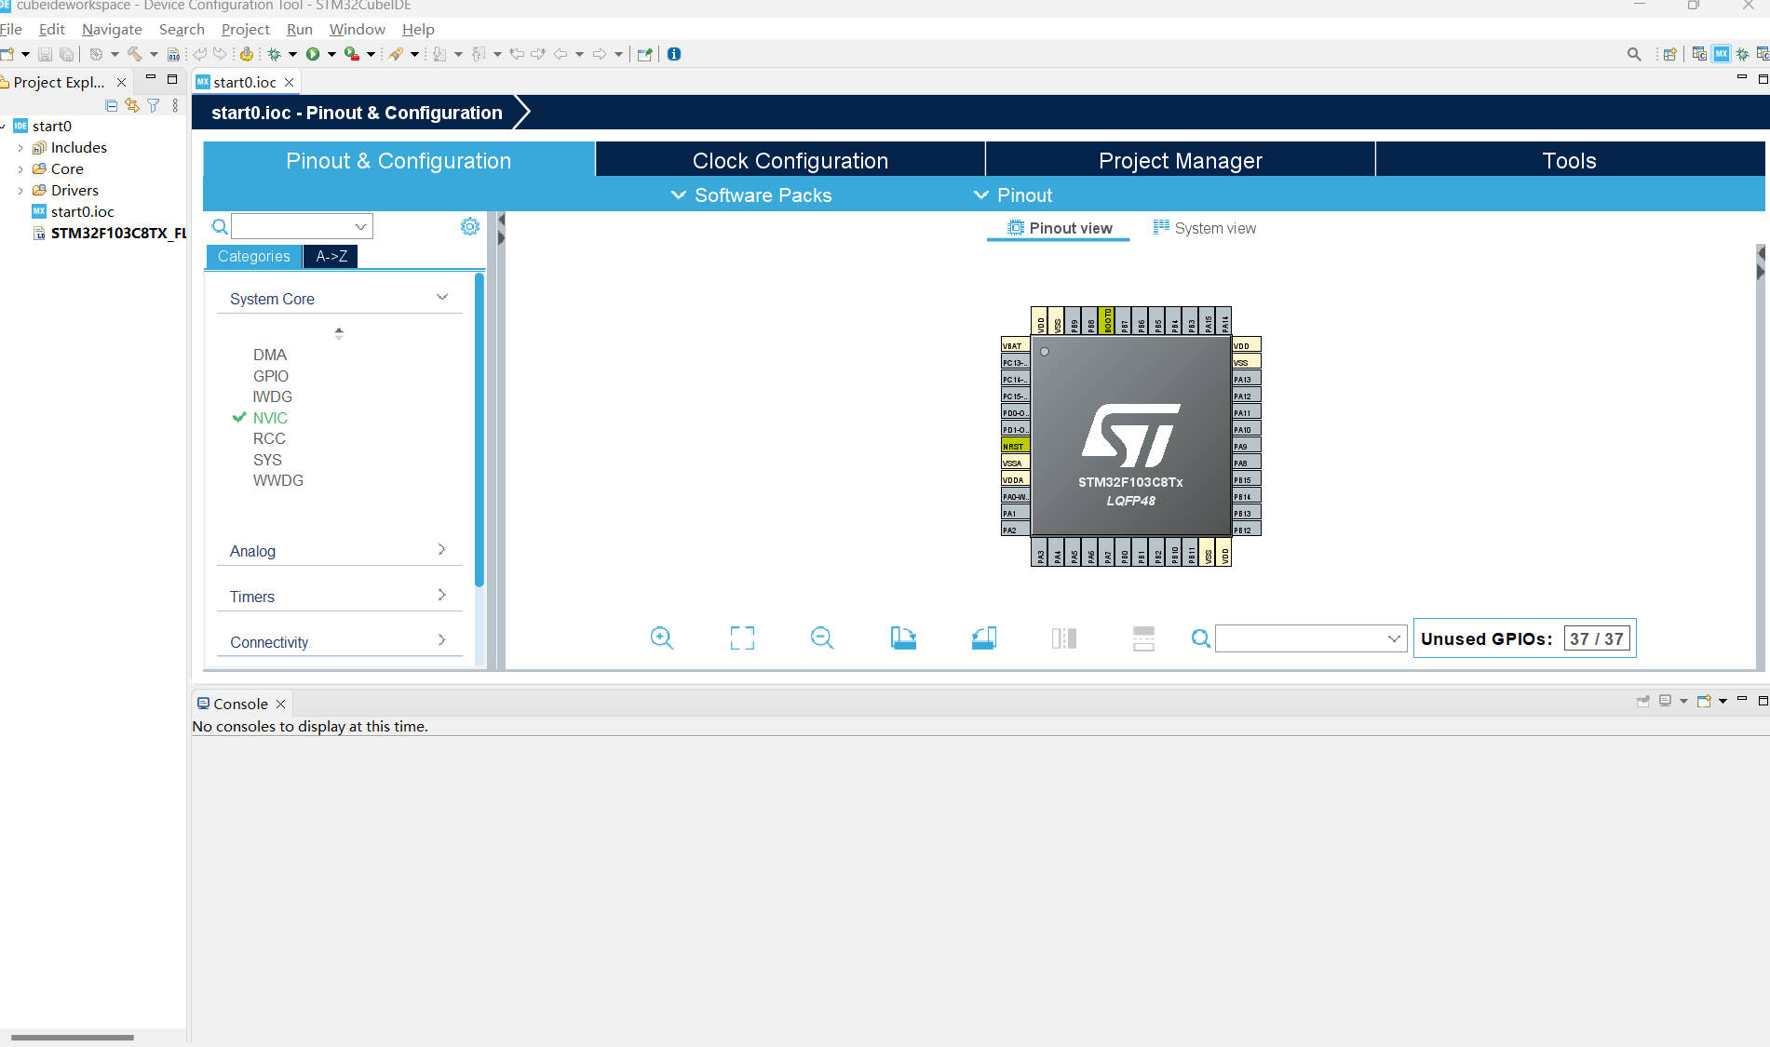Viewport: 1770px width, 1047px height.
Task: Click the PA9 pin on the chip
Action: click(1247, 446)
